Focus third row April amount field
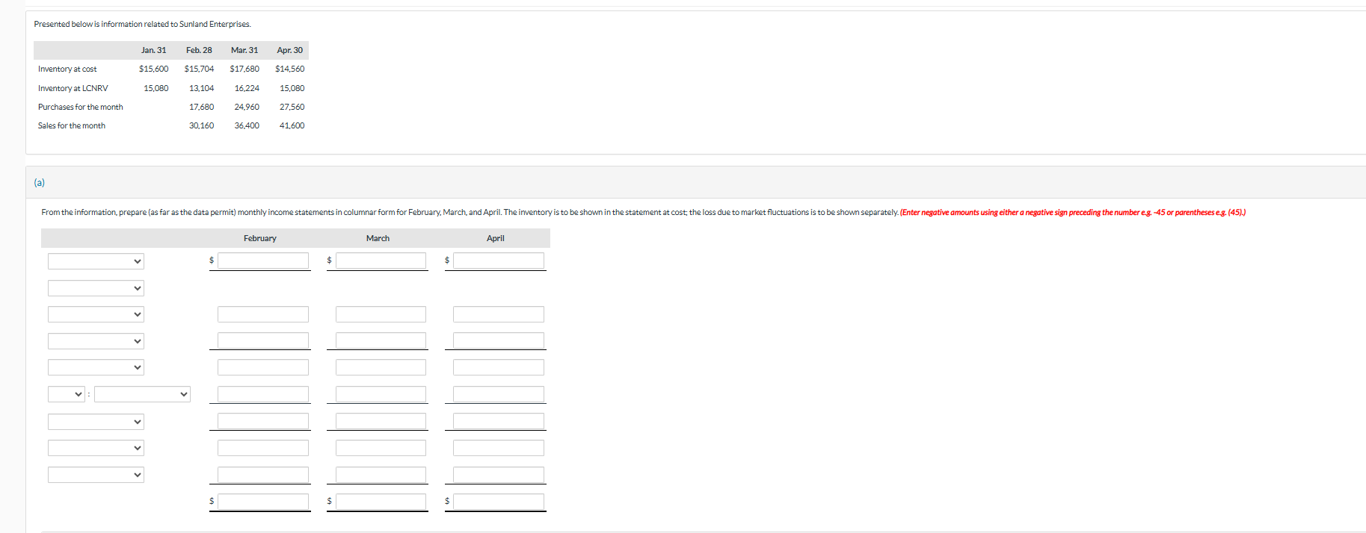The height and width of the screenshot is (533, 1366). point(499,314)
